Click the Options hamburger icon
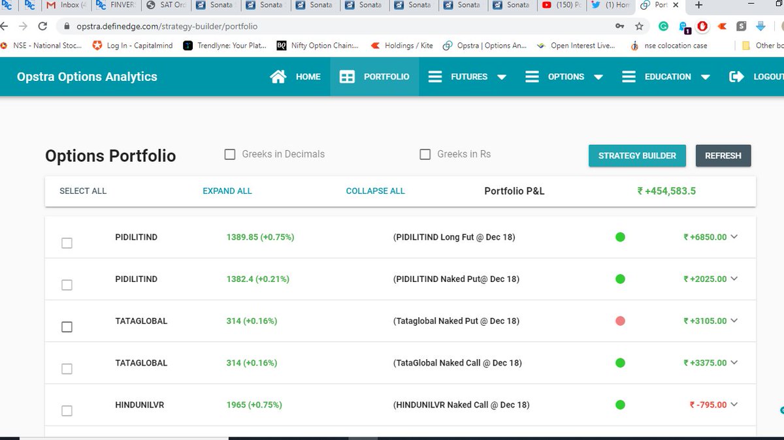 point(532,76)
